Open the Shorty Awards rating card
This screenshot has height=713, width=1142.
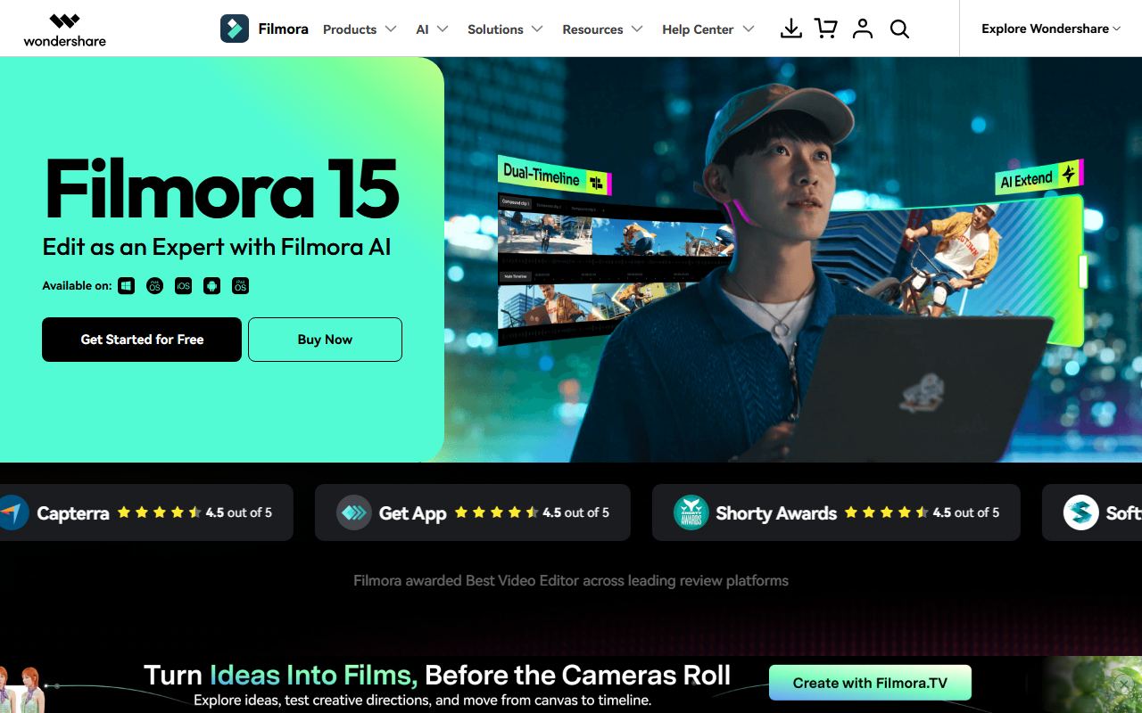pos(836,512)
